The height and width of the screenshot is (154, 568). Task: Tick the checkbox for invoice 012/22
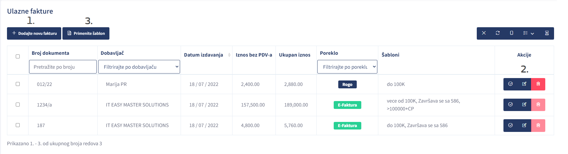(18, 84)
